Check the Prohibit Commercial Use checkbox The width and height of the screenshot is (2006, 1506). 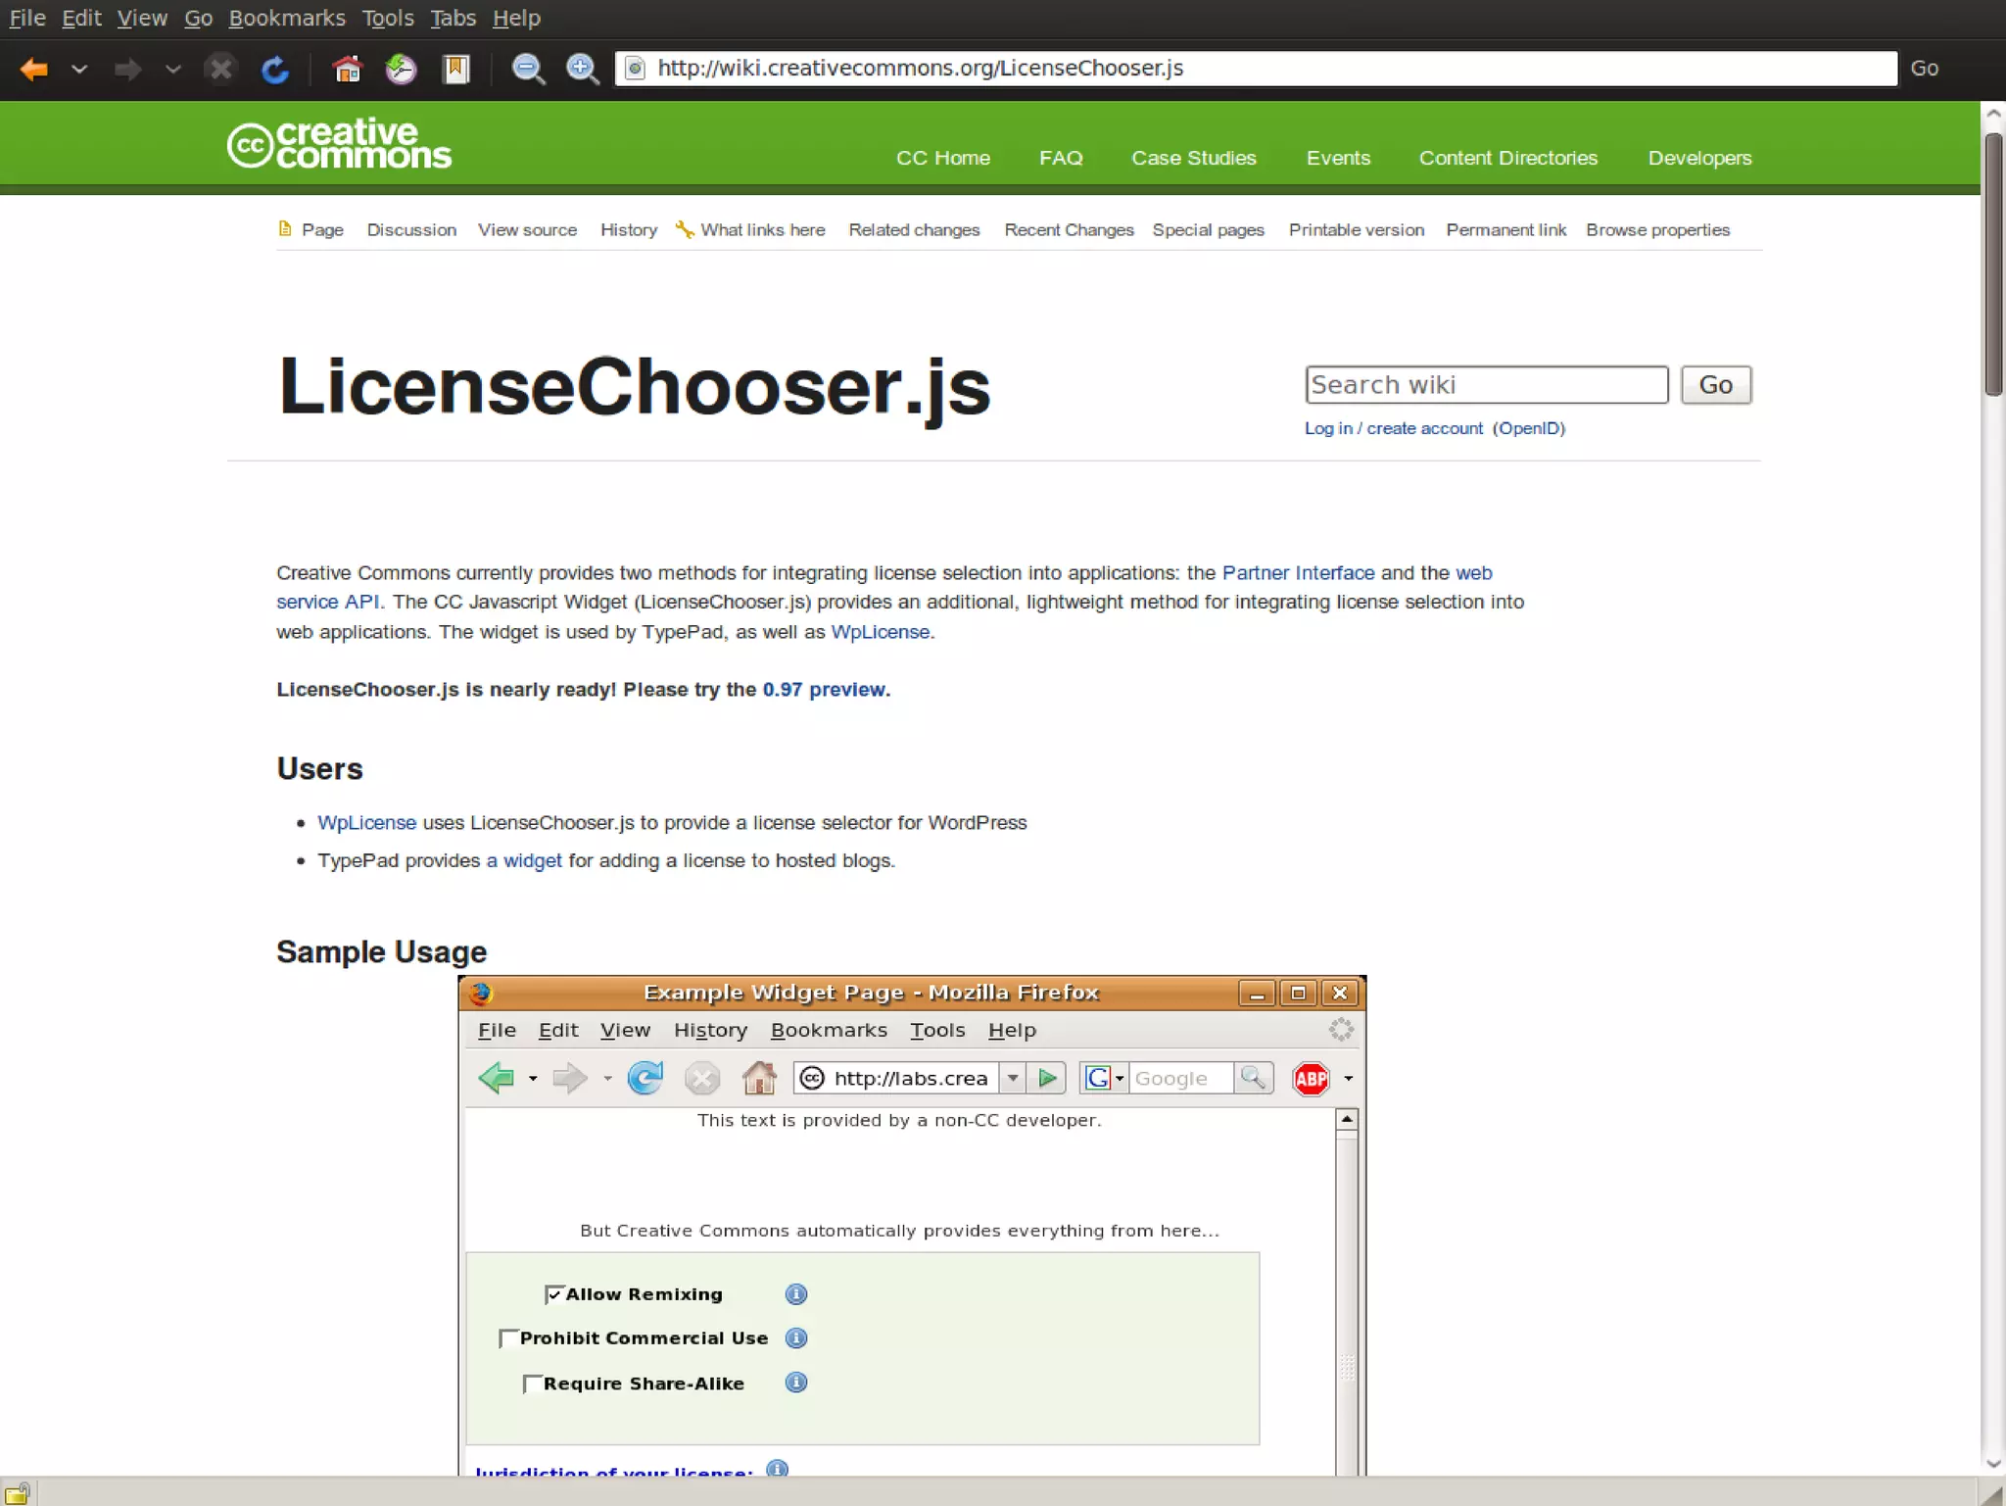point(508,1338)
